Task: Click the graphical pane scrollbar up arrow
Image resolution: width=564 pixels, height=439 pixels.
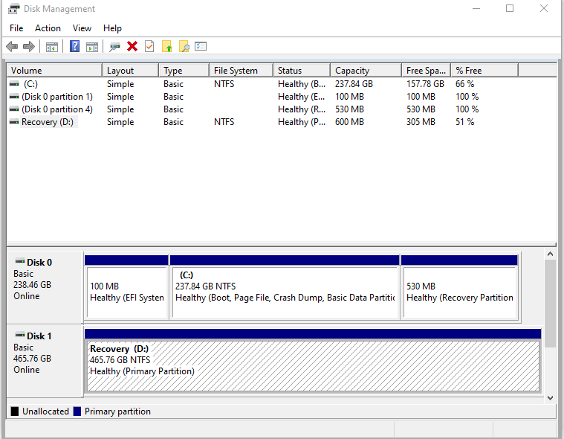Action: point(550,254)
